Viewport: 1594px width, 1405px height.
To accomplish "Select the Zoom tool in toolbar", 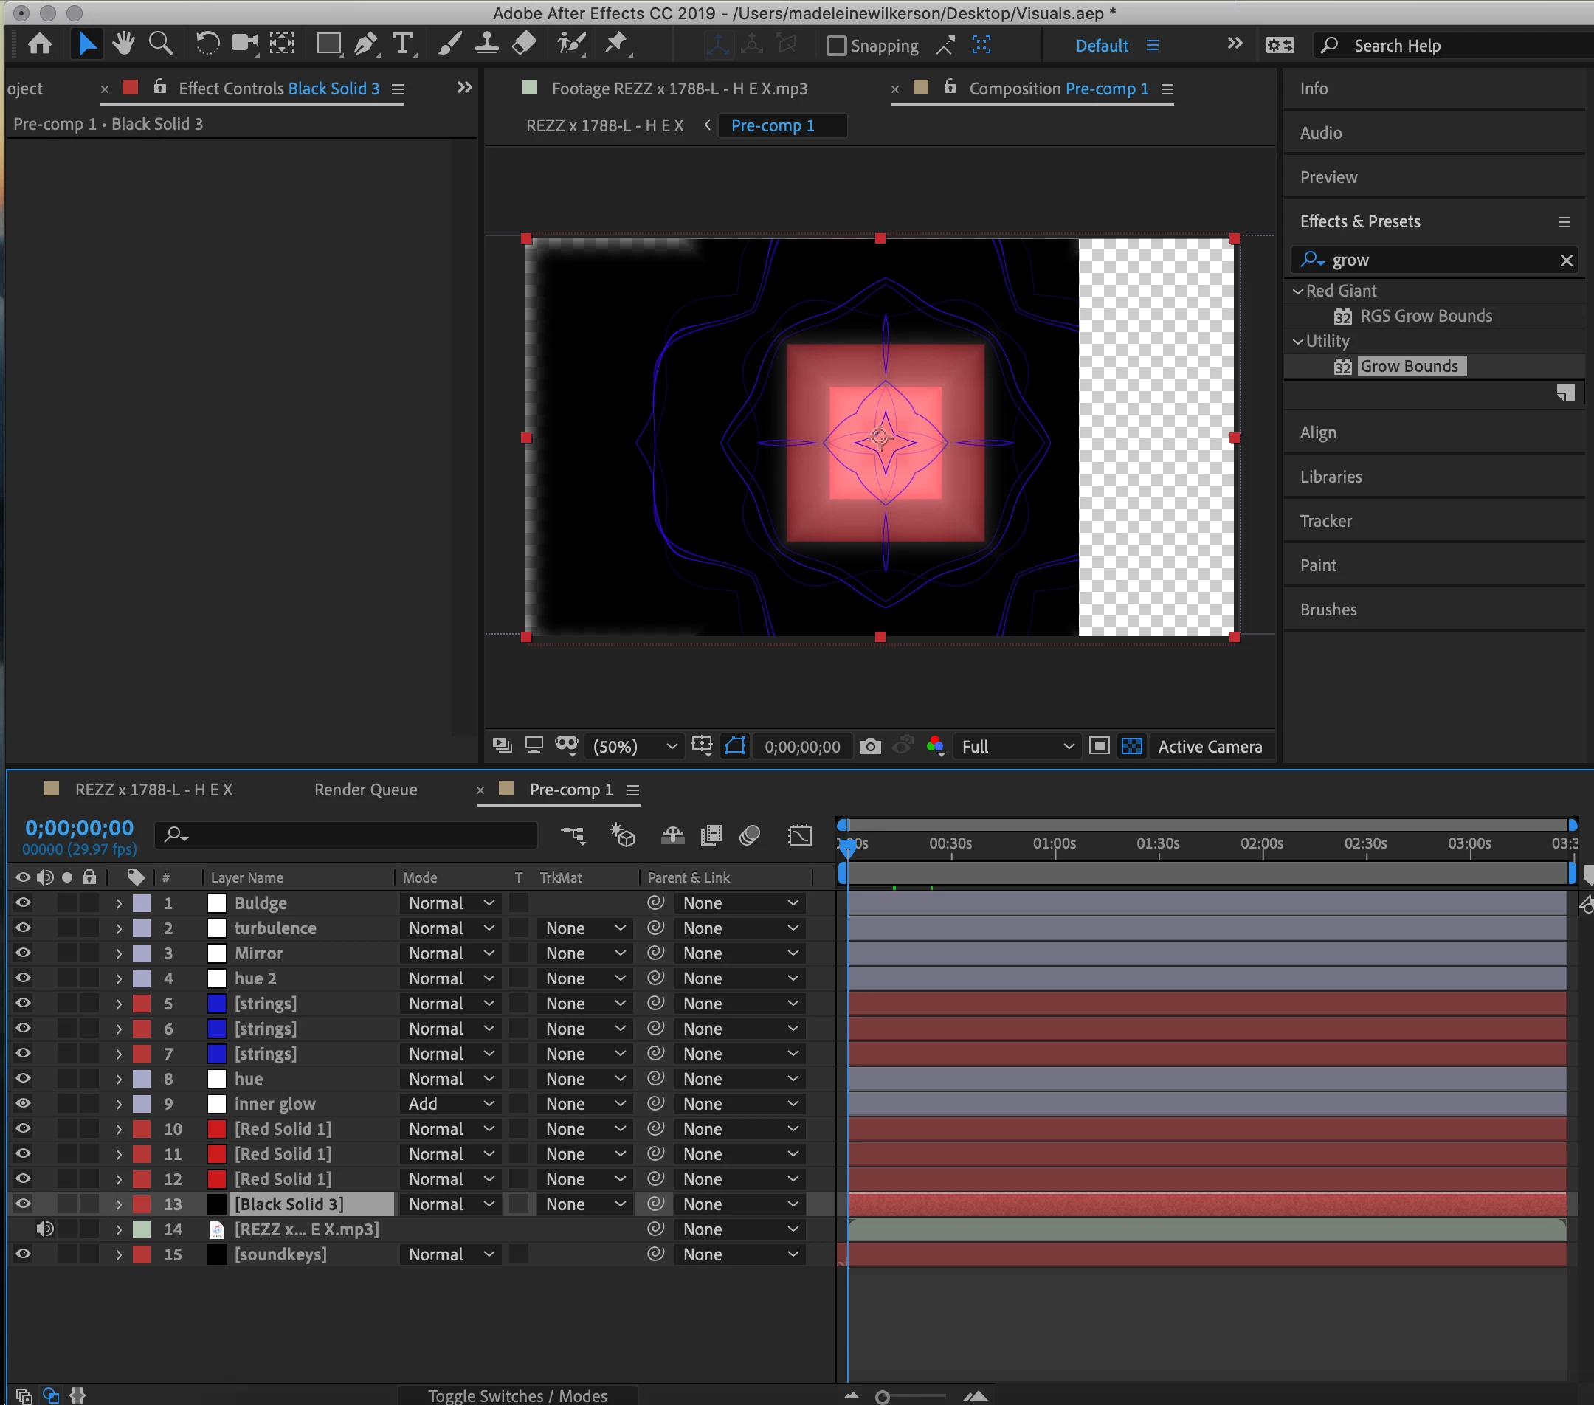I will 161,44.
